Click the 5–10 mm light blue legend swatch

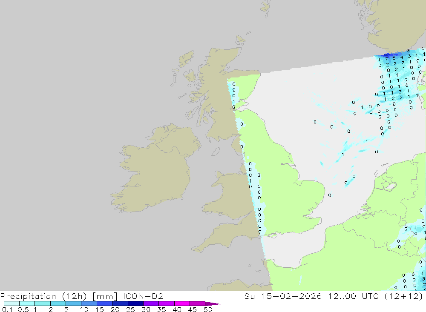tap(74, 303)
